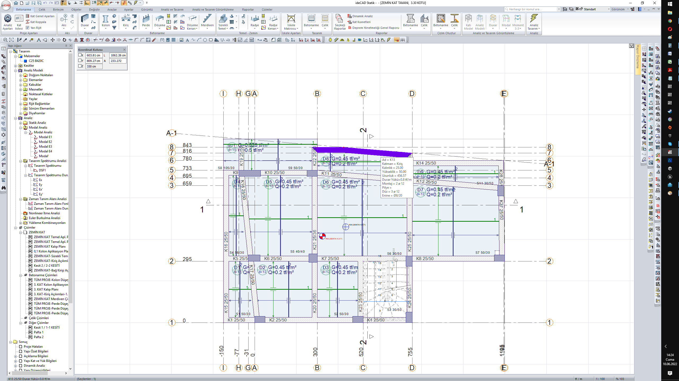Open the Çizimler ribbon tab
Screen dimensions: 679x381
[267, 10]
